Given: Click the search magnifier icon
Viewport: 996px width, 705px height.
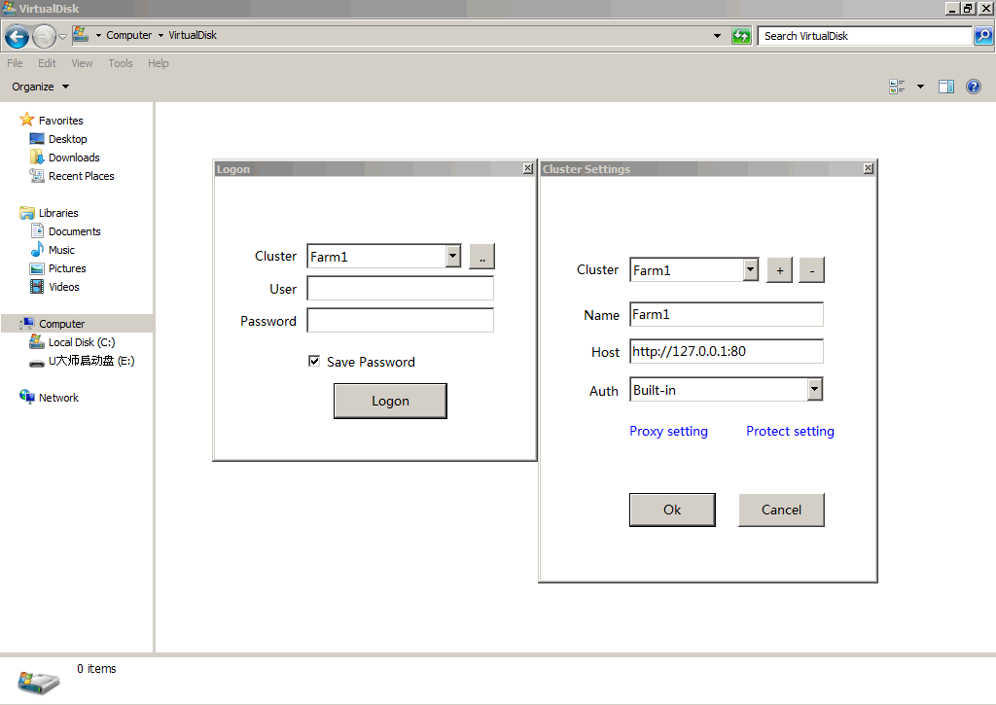Looking at the screenshot, I should 983,36.
